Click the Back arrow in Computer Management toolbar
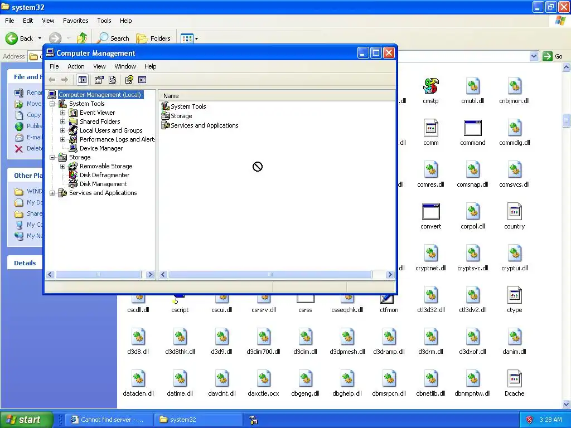The image size is (571, 428). (52, 80)
